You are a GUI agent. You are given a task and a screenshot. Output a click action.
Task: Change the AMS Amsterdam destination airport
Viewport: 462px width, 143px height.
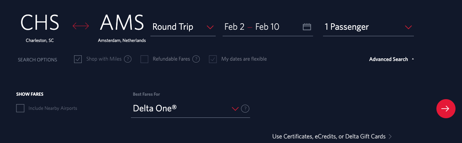click(x=122, y=28)
